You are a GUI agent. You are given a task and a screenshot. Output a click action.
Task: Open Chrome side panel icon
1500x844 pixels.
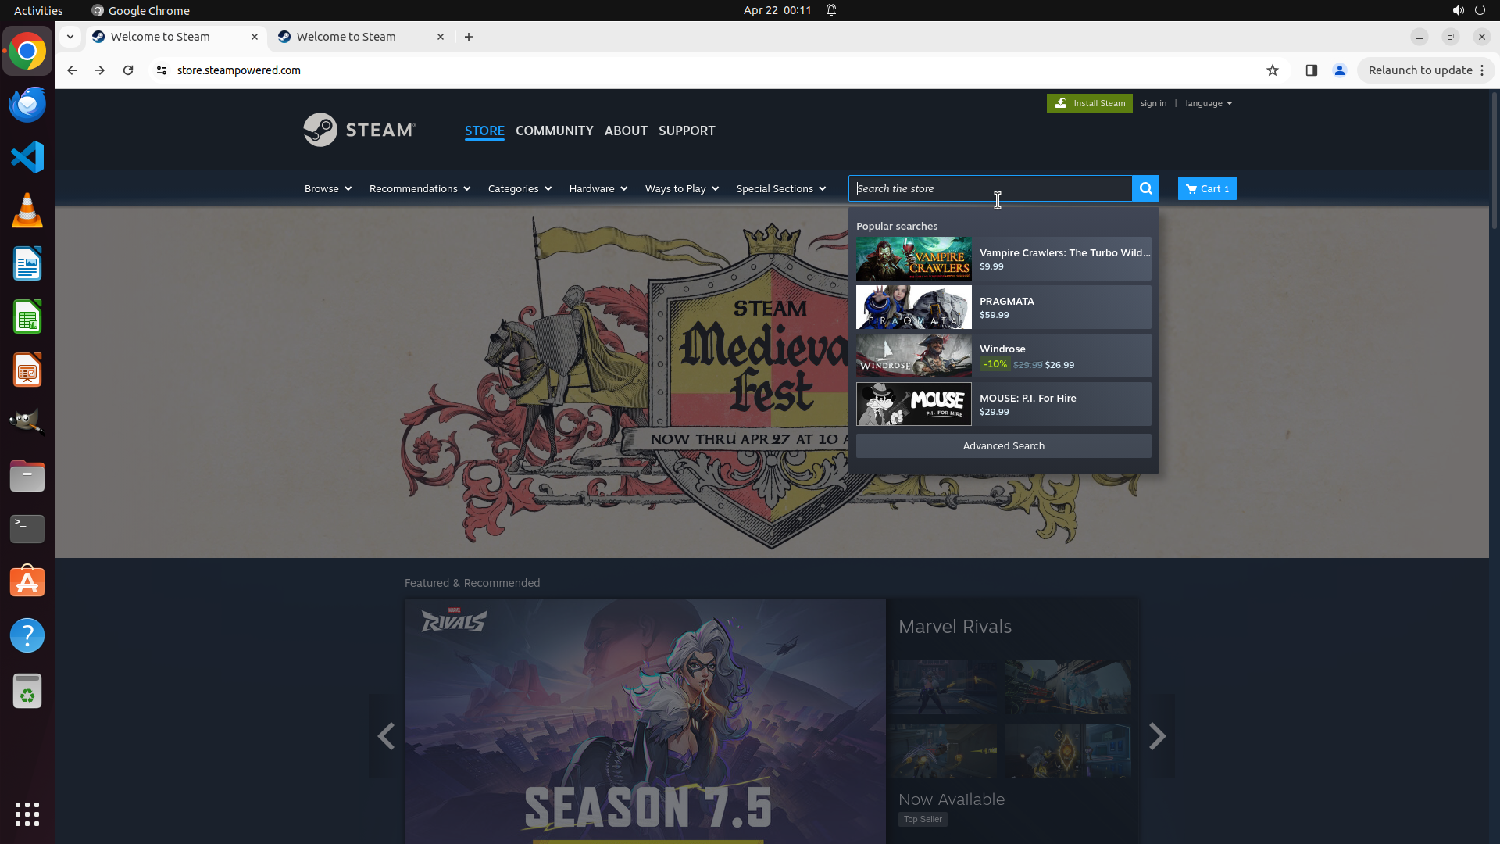pyautogui.click(x=1311, y=70)
